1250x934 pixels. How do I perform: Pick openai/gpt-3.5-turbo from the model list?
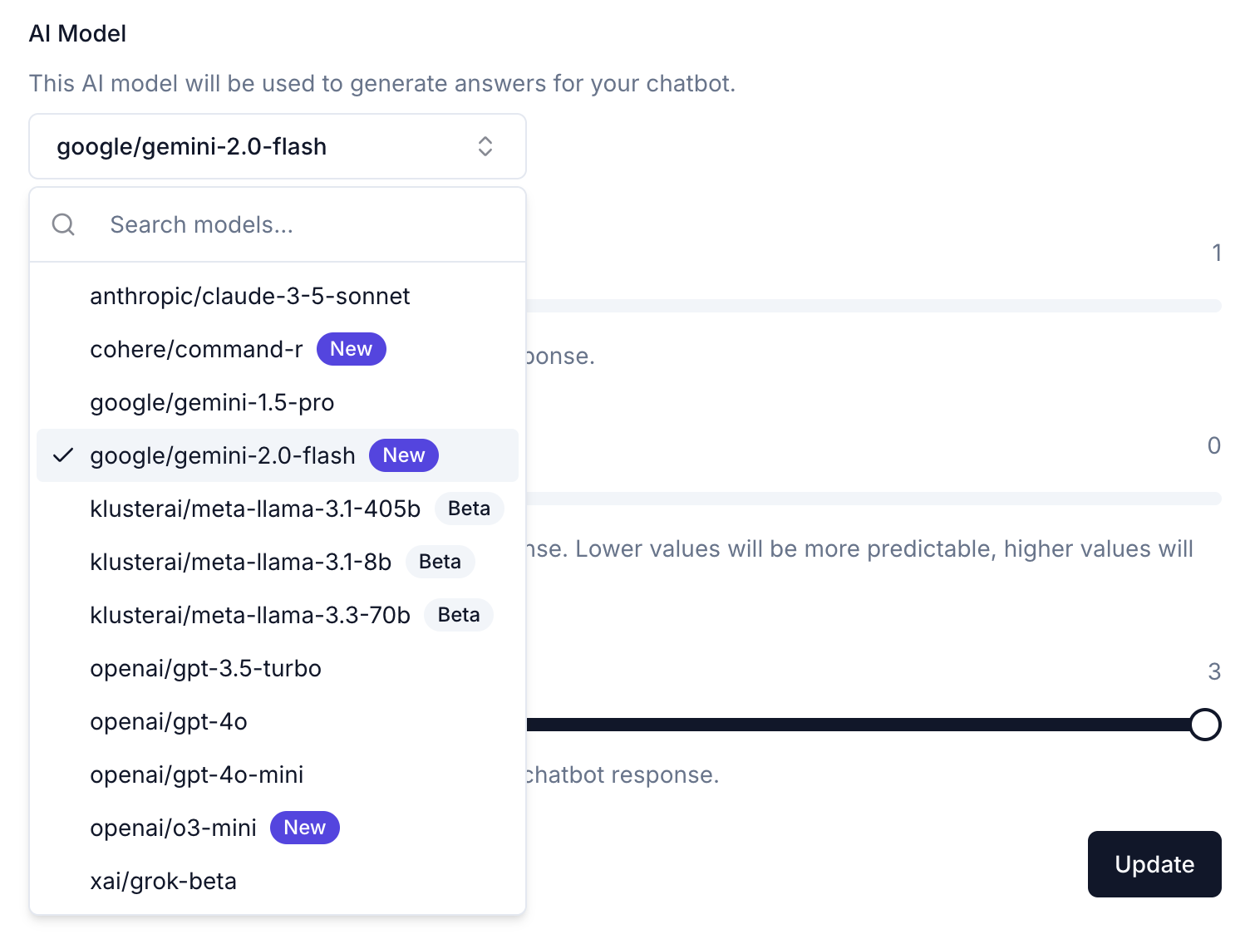[205, 668]
